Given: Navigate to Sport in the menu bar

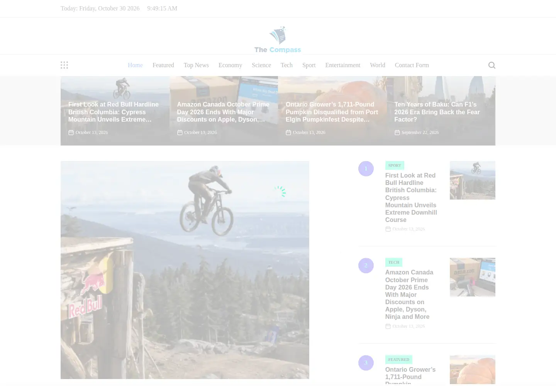Looking at the screenshot, I should [x=309, y=65].
